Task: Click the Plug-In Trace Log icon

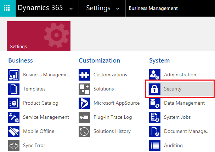Action: click(x=84, y=117)
